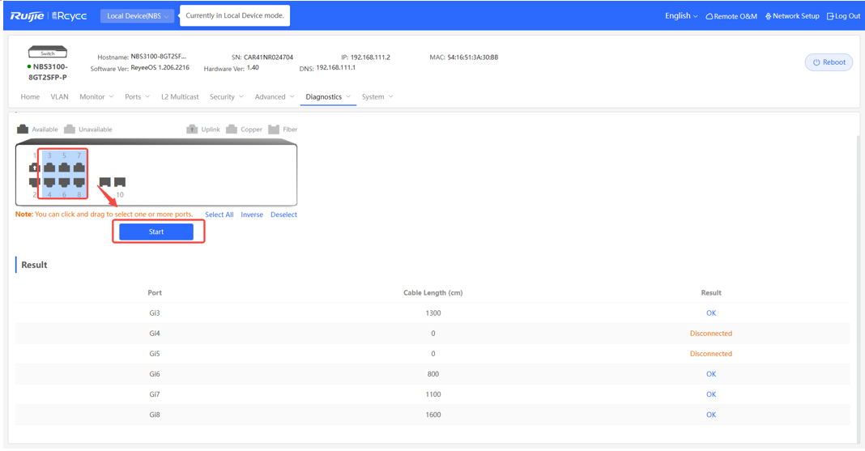Open the VLAN tab
Screen dimensions: 865x451
coord(60,97)
